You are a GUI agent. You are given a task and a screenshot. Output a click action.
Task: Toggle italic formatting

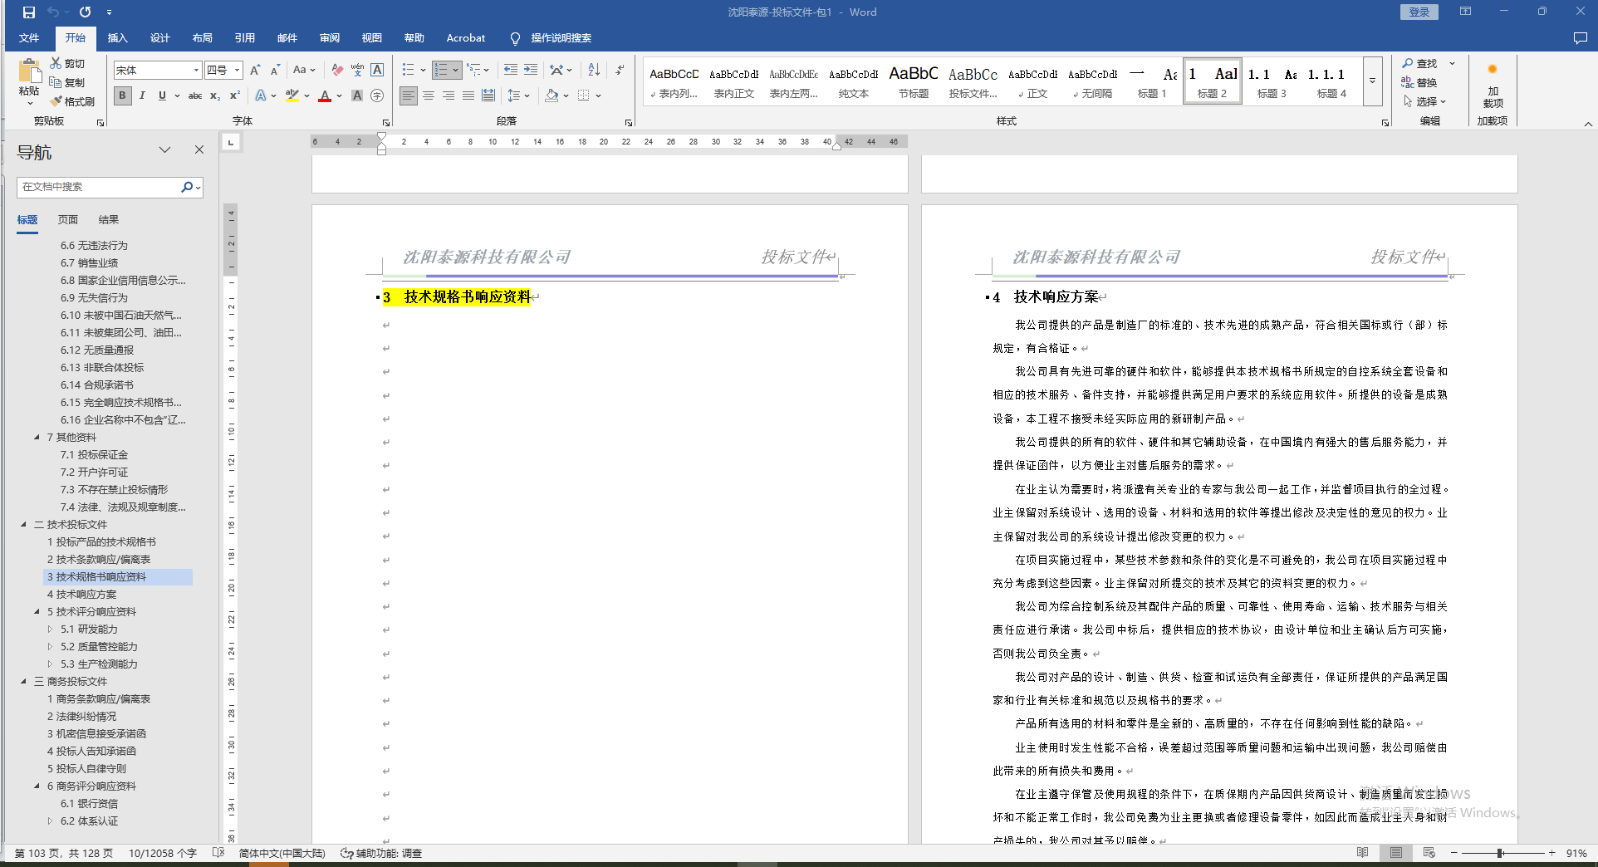[x=142, y=96]
